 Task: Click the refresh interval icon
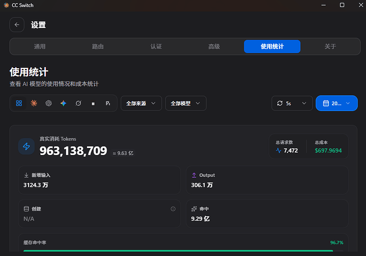point(280,103)
